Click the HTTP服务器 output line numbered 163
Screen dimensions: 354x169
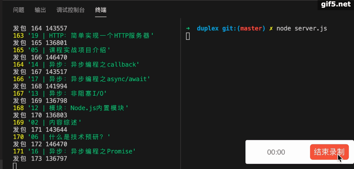coord(83,35)
